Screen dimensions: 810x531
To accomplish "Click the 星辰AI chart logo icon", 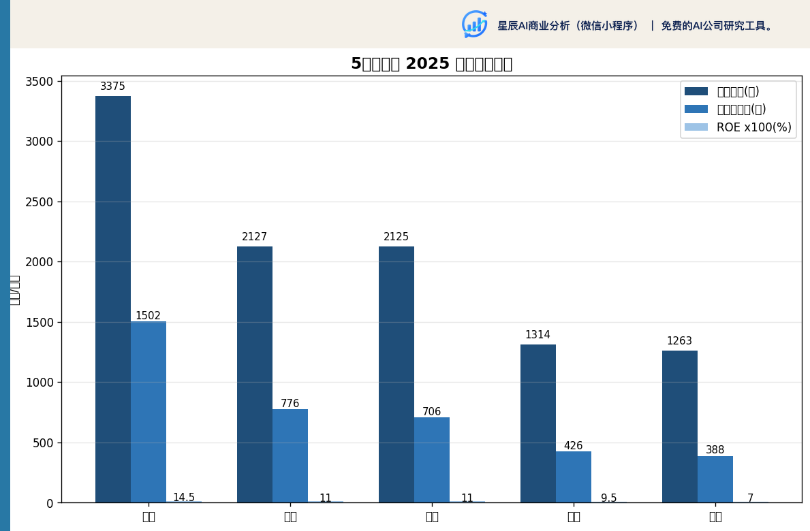I will (474, 25).
